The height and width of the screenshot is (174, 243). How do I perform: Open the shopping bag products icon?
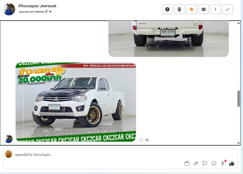coord(187,163)
